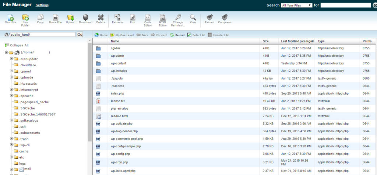Click the Compress icon

pos(225,17)
